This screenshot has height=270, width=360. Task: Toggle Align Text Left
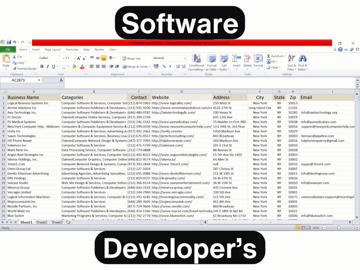pos(92,67)
